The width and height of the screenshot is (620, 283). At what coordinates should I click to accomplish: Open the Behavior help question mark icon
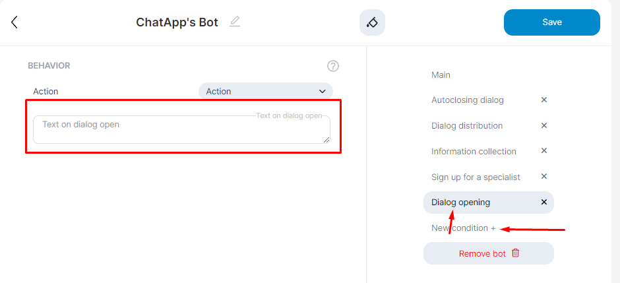click(x=333, y=66)
